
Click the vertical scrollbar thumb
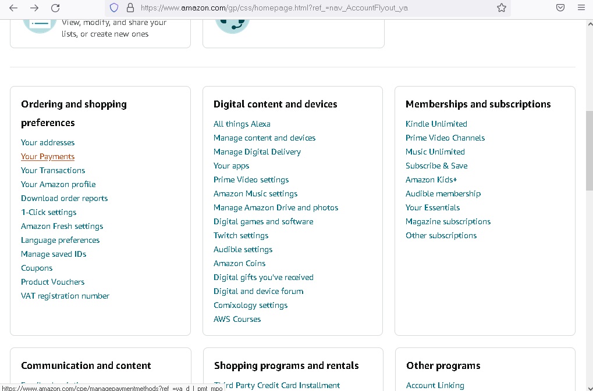(x=590, y=151)
